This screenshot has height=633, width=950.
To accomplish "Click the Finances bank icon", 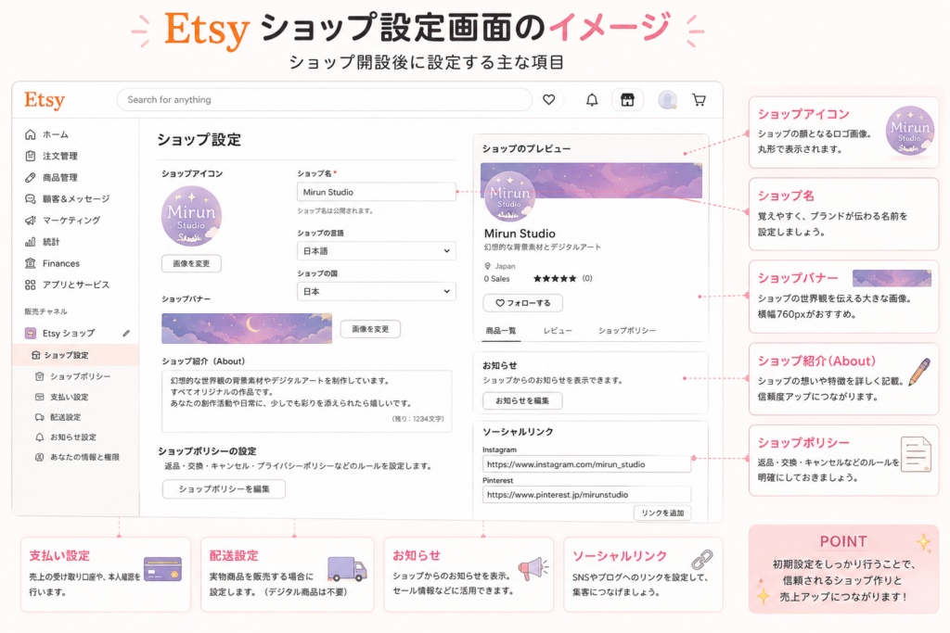I will [31, 263].
